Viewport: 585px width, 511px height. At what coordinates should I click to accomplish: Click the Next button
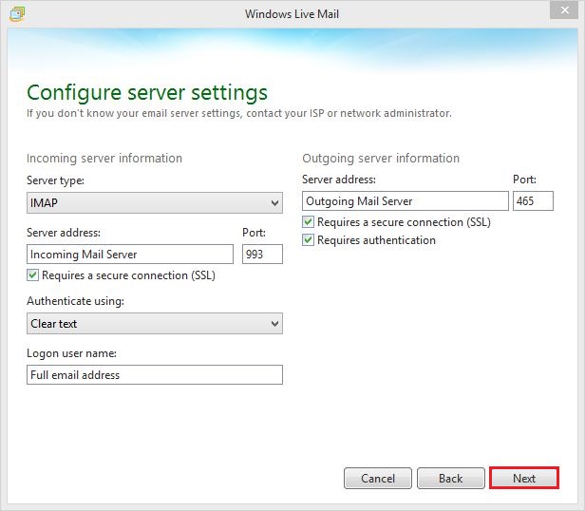coord(524,478)
